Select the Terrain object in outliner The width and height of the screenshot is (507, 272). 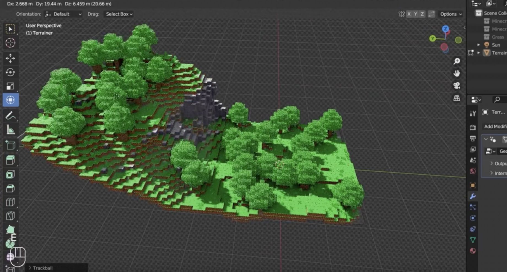[499, 53]
